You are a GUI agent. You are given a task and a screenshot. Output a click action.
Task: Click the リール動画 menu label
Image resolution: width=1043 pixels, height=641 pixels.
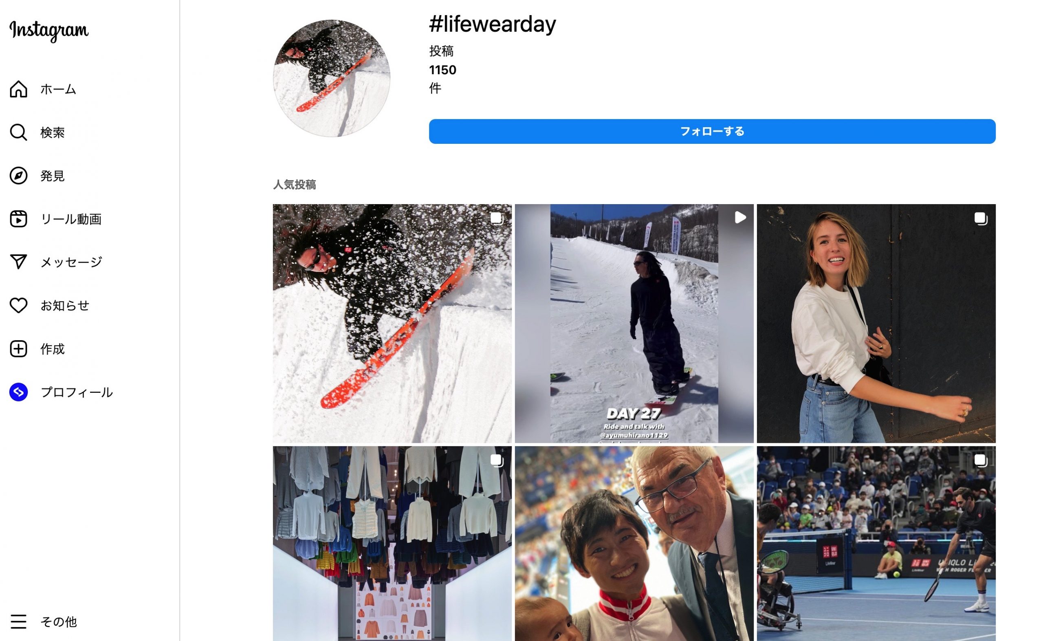coord(71,219)
